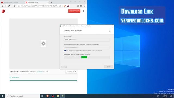Click the taskbar clock and date
This screenshot has width=174, height=98.
(165, 96)
